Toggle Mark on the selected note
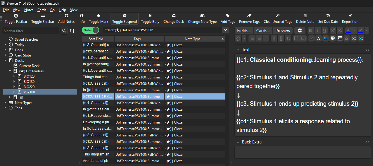This screenshot has height=166, width=373. (99, 19)
